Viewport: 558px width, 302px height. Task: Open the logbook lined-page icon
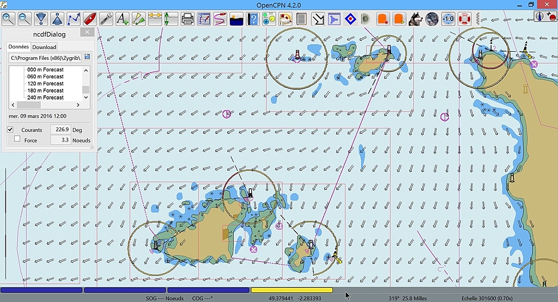click(x=302, y=19)
